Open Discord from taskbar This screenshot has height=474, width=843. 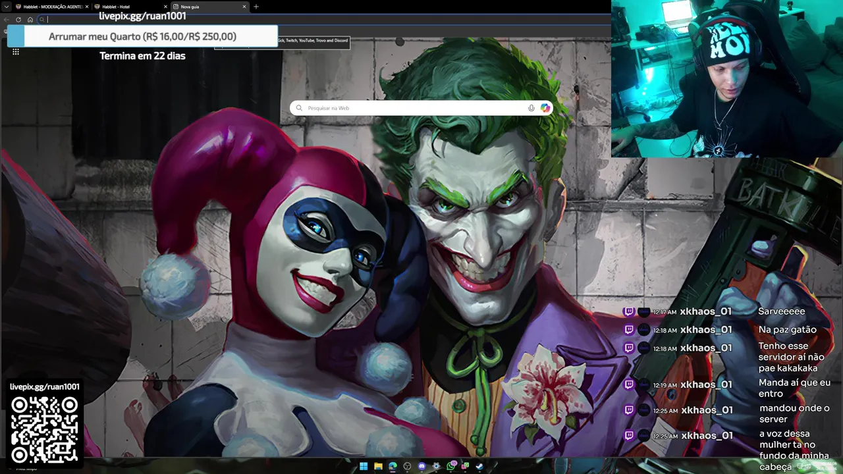421,466
